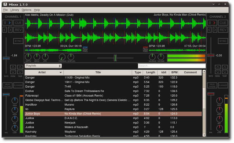This screenshot has width=234, height=143.
Task: Sort tracks by Length column header
Action: 151,73
